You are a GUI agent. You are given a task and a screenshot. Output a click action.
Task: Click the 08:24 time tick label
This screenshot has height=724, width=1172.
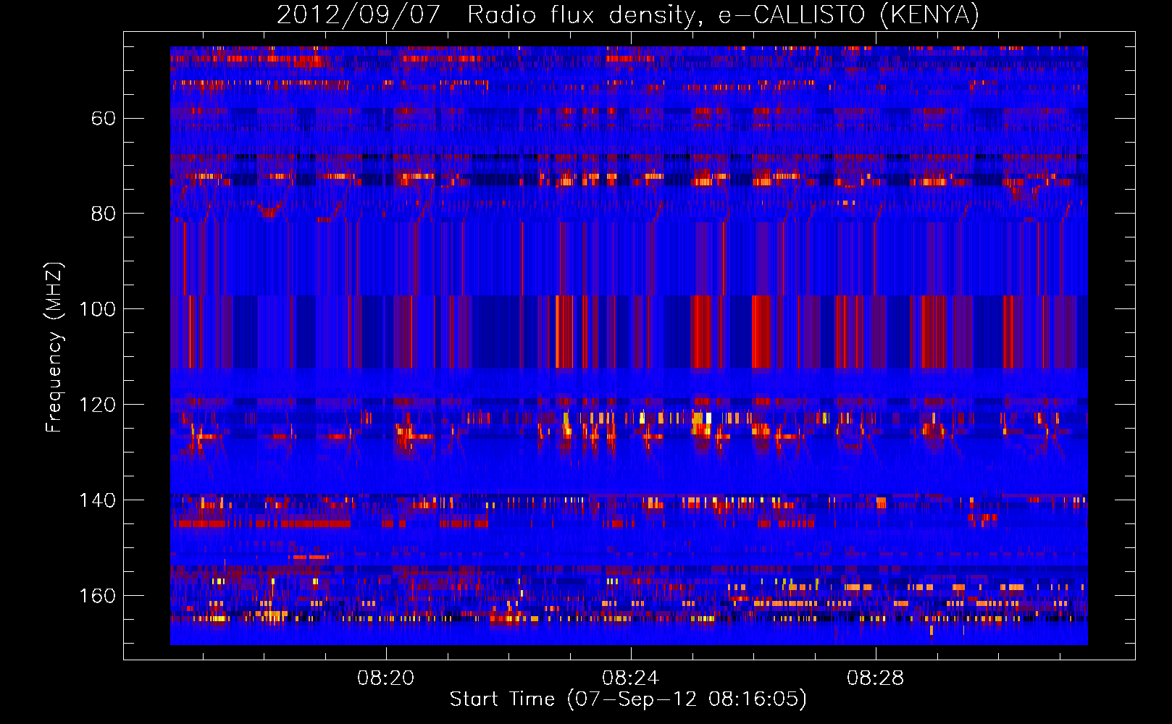631,678
